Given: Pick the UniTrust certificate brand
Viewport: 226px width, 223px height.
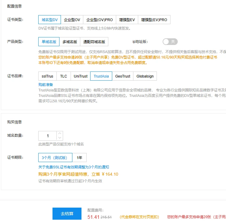Looking at the screenshot, I should pyautogui.click(x=81, y=76).
